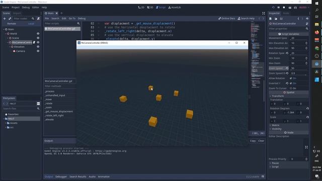Load a resource using Inspector folder icon
The width and height of the screenshot is (322, 181).
(x=276, y=19)
